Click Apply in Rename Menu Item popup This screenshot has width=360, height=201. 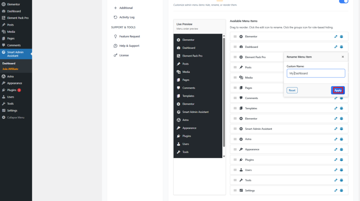[338, 90]
